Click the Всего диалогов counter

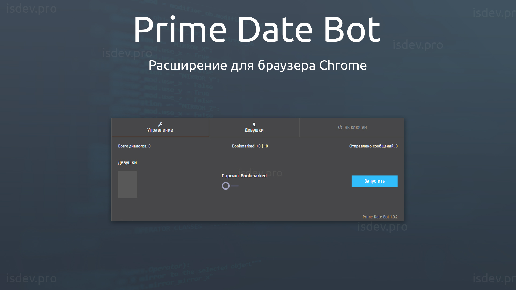134,146
